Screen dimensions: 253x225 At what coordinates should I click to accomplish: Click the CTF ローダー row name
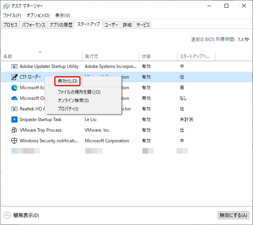pos(30,77)
